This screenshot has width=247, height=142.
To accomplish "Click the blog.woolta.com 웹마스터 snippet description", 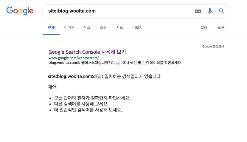I will coord(115,63).
